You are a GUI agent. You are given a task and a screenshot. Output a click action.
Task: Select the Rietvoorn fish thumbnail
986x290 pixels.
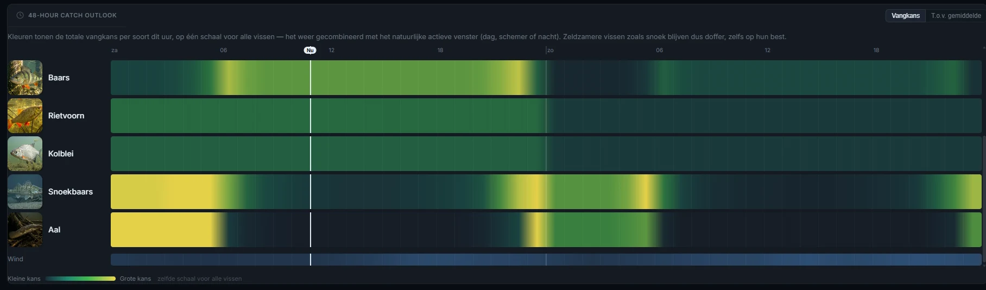pos(25,116)
